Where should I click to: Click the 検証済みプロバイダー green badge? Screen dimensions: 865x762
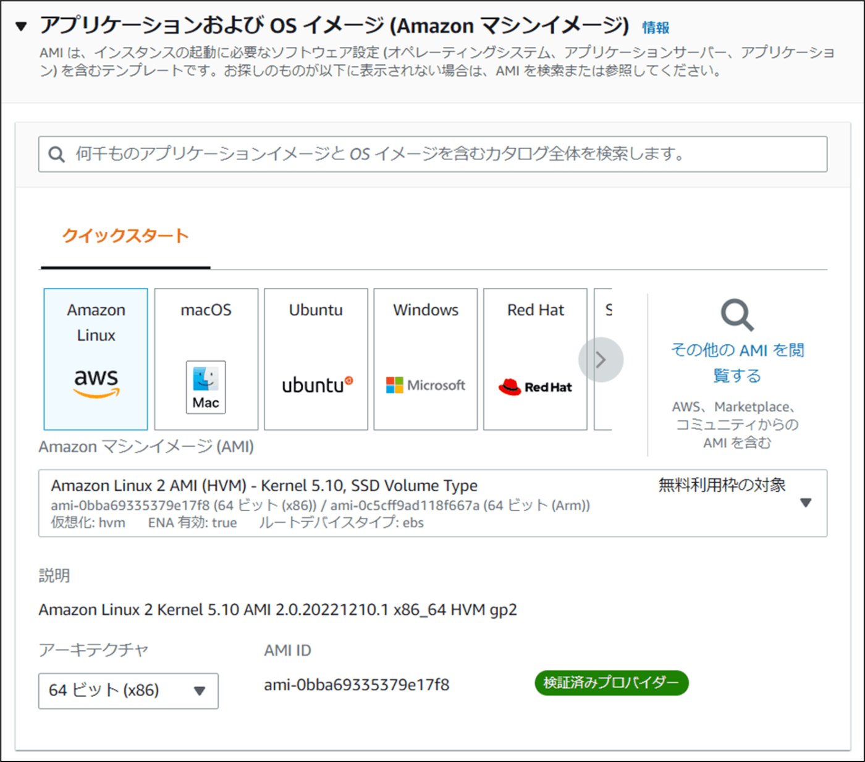[611, 683]
